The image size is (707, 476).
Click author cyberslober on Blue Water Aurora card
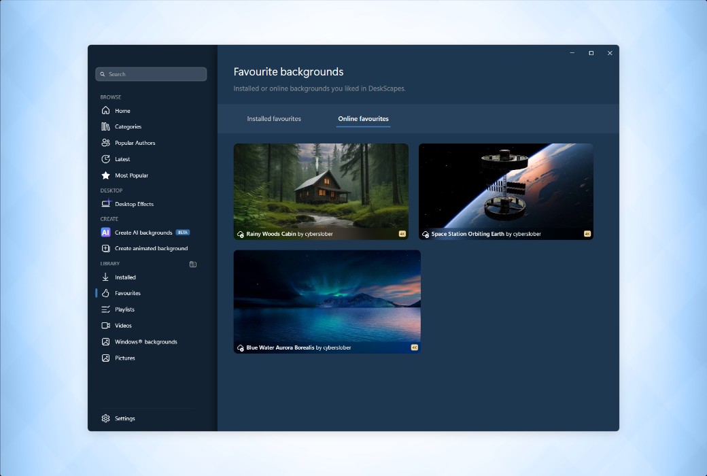point(337,348)
